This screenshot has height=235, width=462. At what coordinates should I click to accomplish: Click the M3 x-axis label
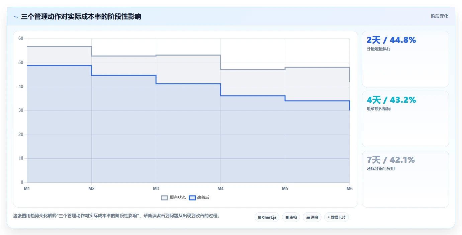(156, 188)
